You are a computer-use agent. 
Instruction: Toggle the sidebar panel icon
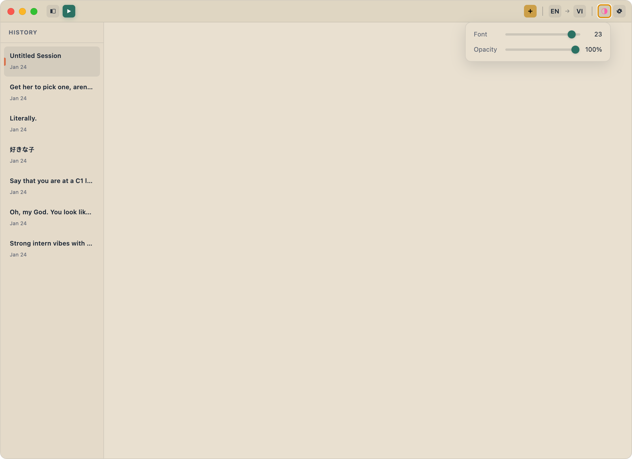click(53, 11)
